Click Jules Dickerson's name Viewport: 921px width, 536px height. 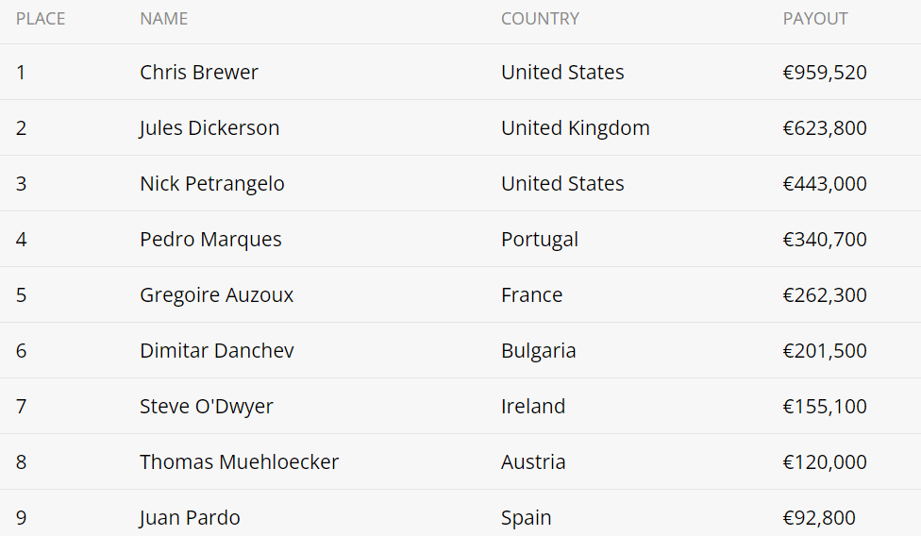pyautogui.click(x=209, y=128)
